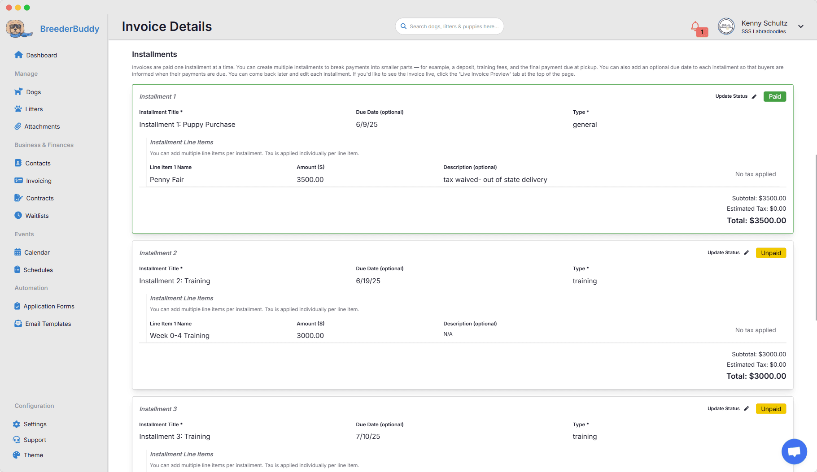Select the 6/19/25 due date

(x=368, y=281)
